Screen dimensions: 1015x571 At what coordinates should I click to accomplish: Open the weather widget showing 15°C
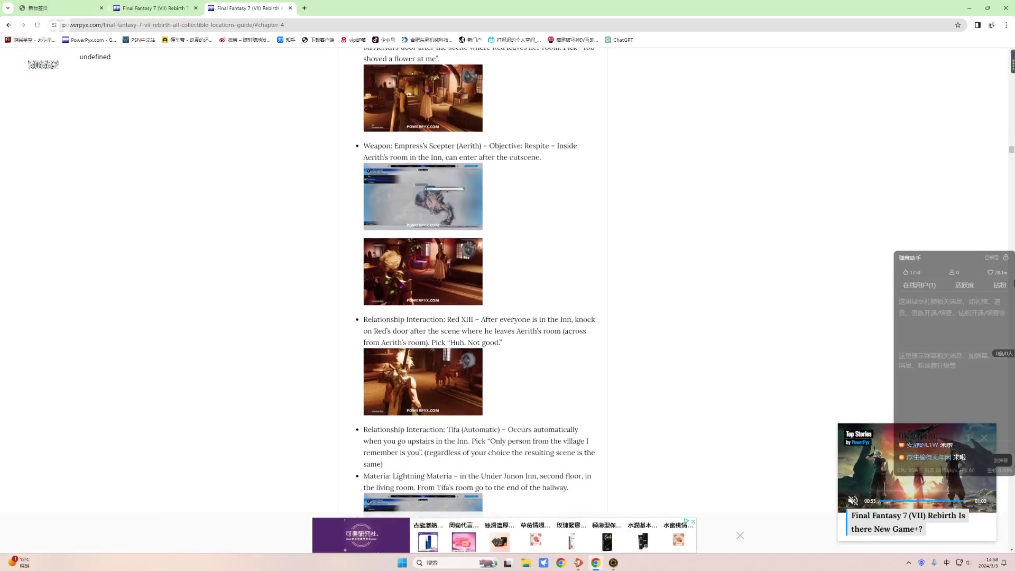[19, 562]
